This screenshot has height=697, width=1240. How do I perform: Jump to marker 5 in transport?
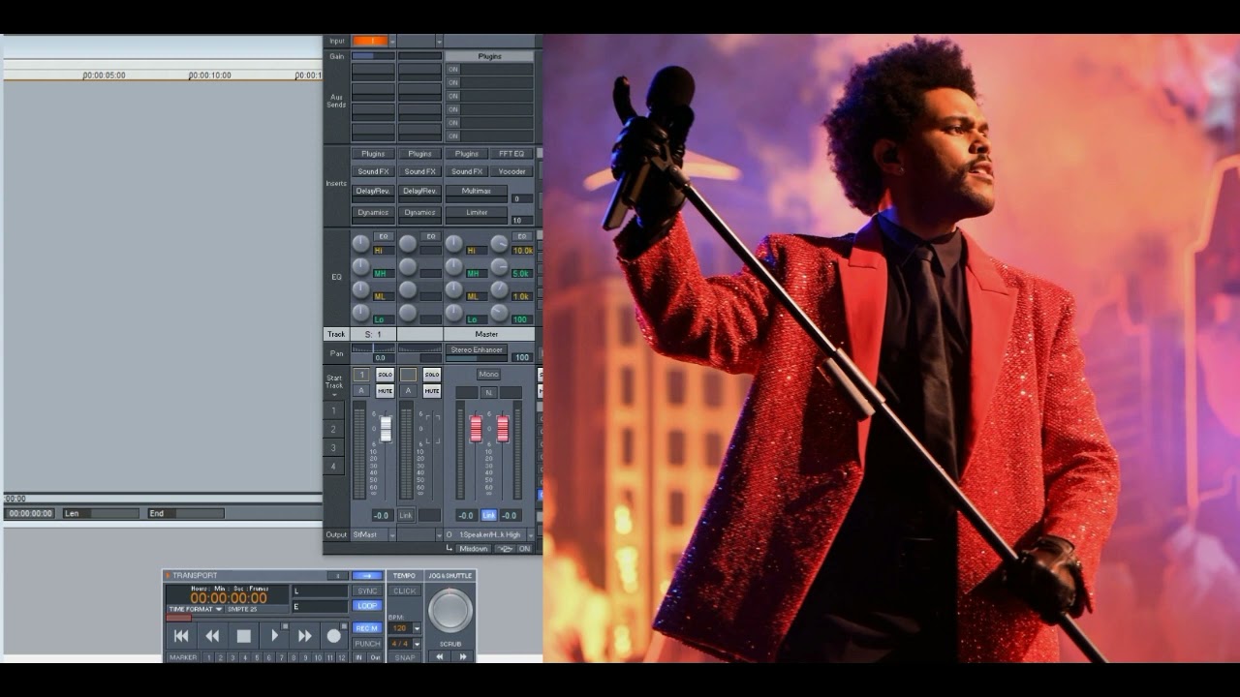[x=257, y=657]
